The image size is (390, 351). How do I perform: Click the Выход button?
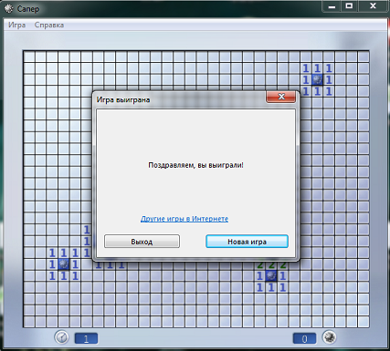(x=142, y=242)
